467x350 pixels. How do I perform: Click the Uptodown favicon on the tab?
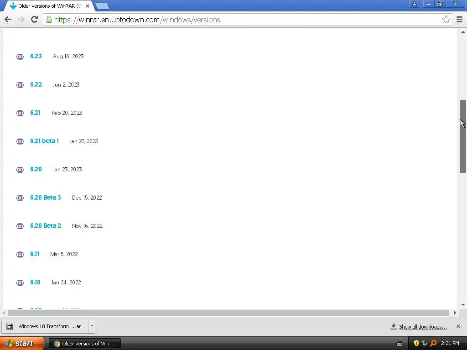click(13, 5)
